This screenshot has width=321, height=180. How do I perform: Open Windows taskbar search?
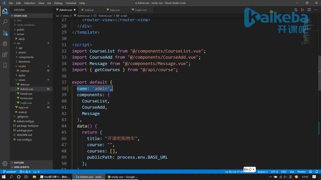tap(11, 177)
